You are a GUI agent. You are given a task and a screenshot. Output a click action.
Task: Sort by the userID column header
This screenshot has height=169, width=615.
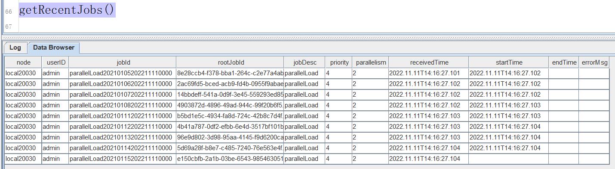(x=55, y=62)
